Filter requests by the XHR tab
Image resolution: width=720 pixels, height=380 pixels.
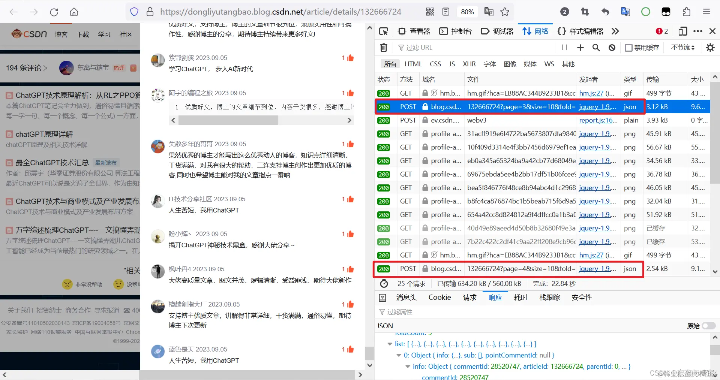(469, 64)
